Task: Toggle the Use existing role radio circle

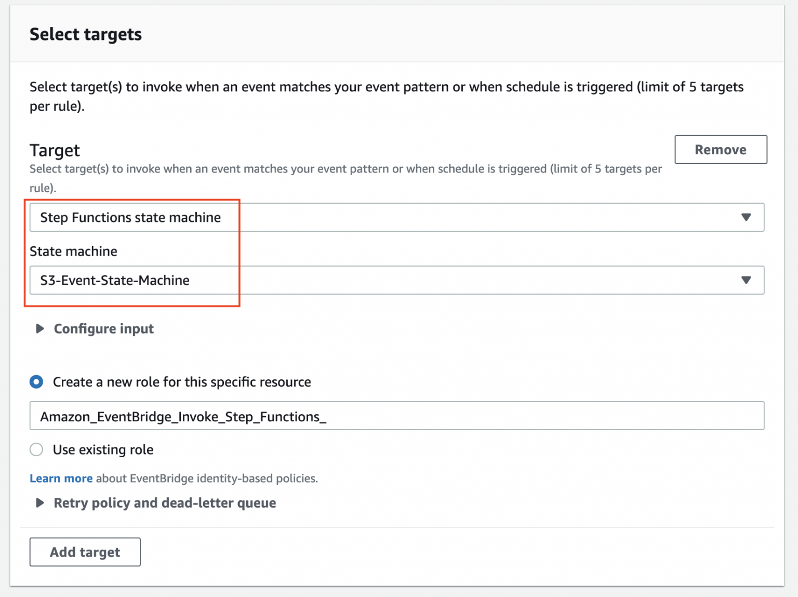Action: pyautogui.click(x=36, y=449)
